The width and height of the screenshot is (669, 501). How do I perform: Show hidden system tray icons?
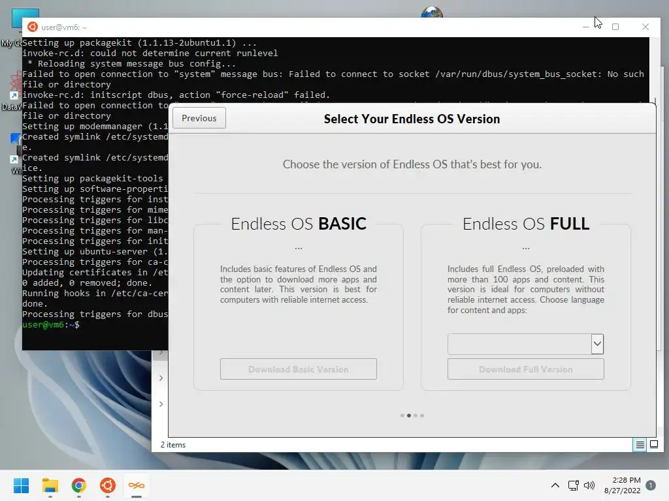555,485
